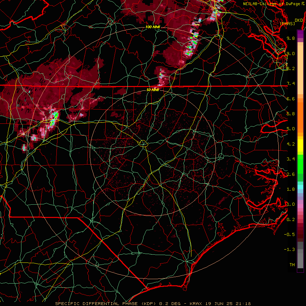Pick the bright green band on color bar
Image resolution: width=306 pixels, height=306 pixels.
pos(300,164)
